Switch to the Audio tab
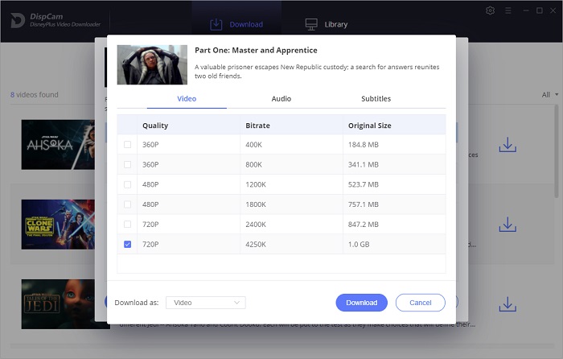Viewport: 563px width, 359px height. [281, 98]
